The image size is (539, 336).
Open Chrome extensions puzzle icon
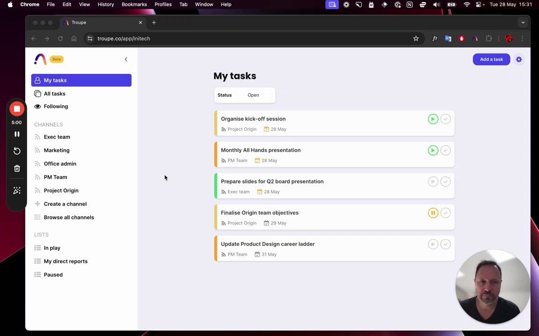click(x=488, y=38)
